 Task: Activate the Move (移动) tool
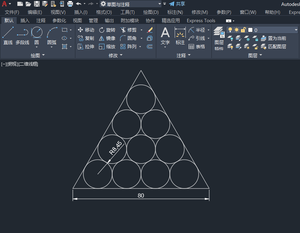pos(86,30)
